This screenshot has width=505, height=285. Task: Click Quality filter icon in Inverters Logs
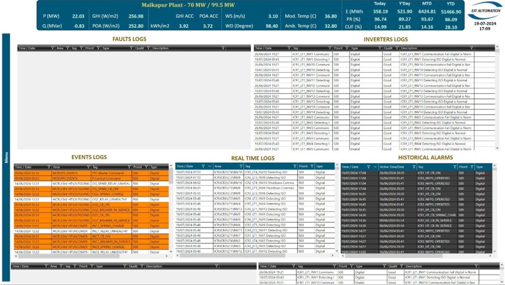click(x=397, y=48)
